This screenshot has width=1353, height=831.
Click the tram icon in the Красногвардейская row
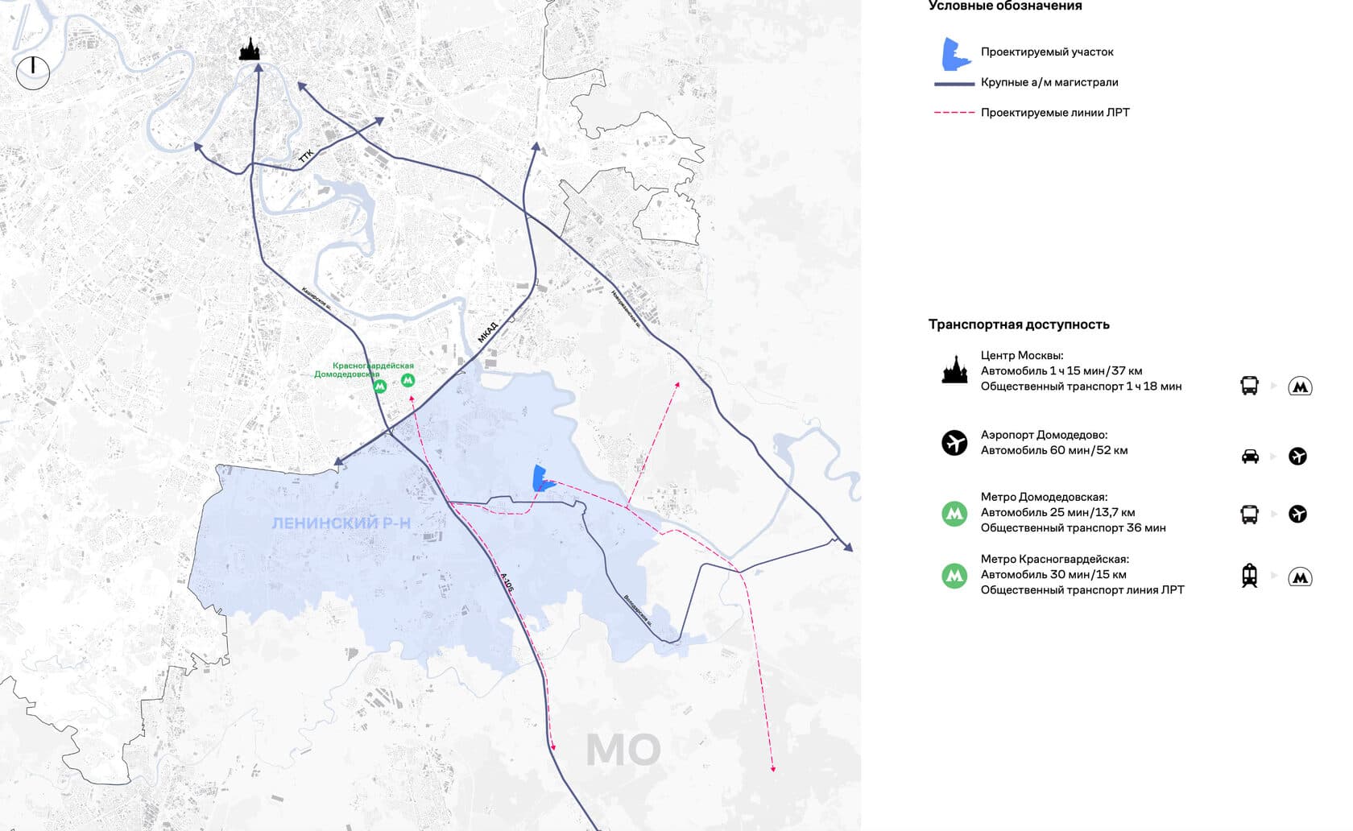tap(1249, 576)
